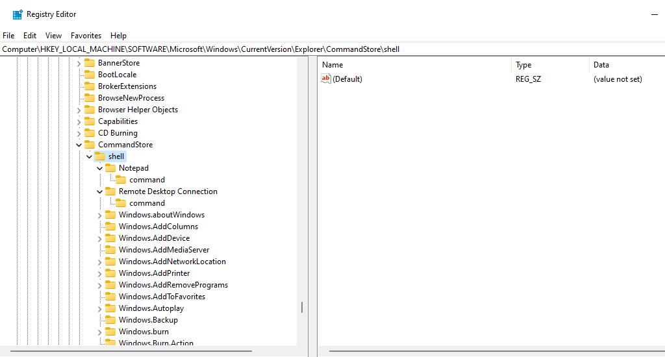Viewport: 665px width, 357px height.
Task: Expand the CD Burning key
Action: 79,134
